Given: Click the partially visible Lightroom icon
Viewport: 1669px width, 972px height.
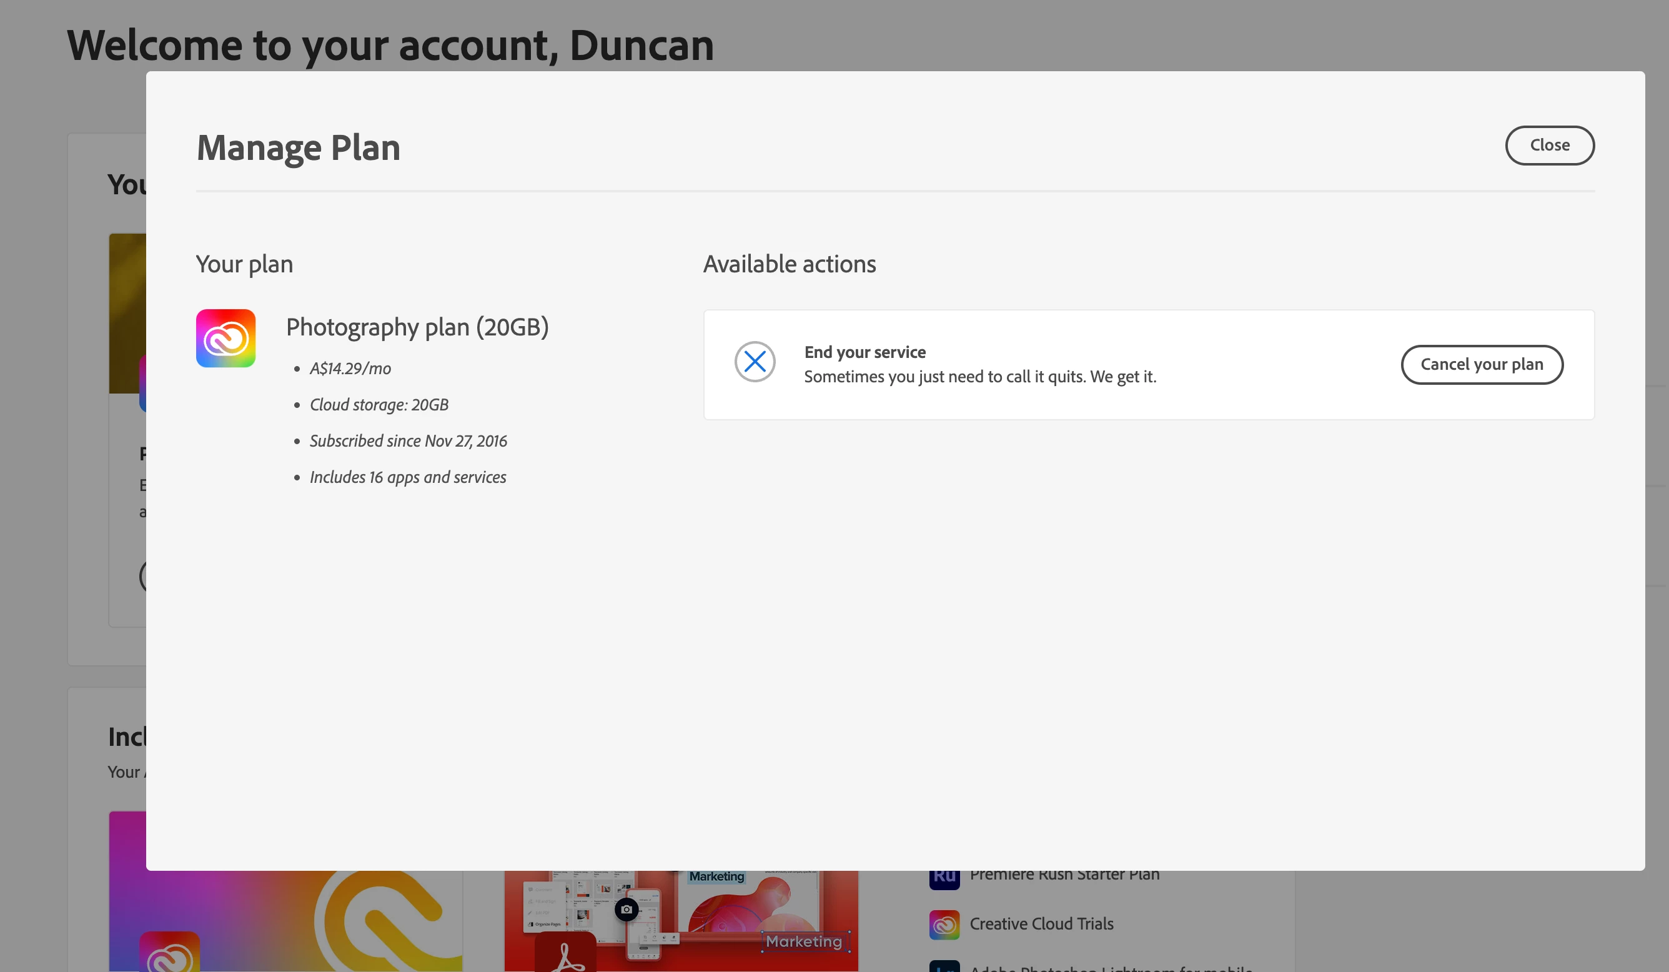Looking at the screenshot, I should (944, 967).
